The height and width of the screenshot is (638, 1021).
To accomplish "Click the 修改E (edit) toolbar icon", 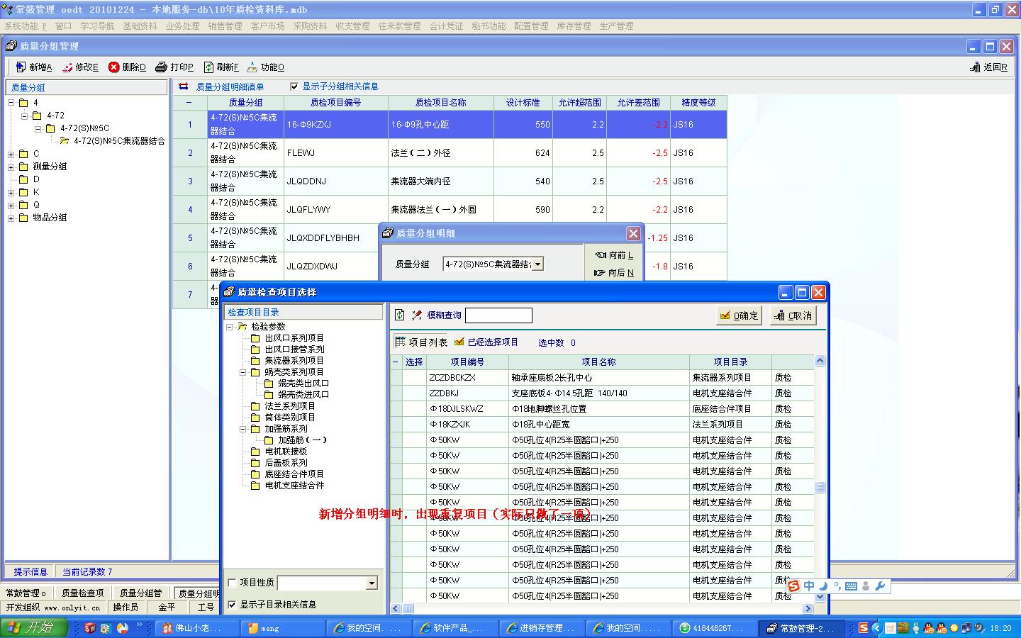I will point(67,67).
